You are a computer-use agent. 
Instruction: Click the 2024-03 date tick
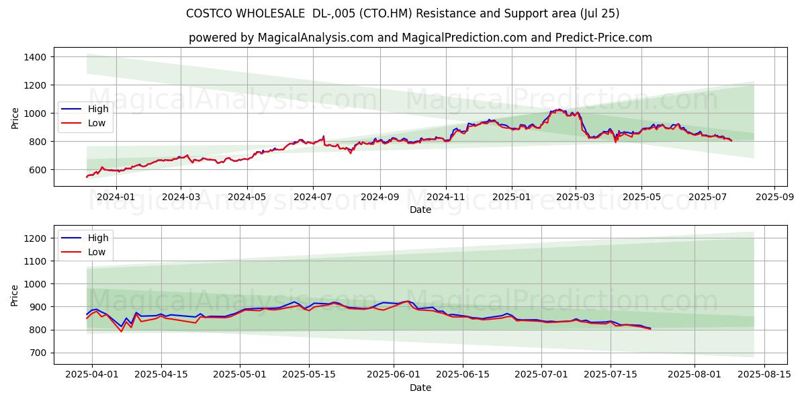coord(181,196)
